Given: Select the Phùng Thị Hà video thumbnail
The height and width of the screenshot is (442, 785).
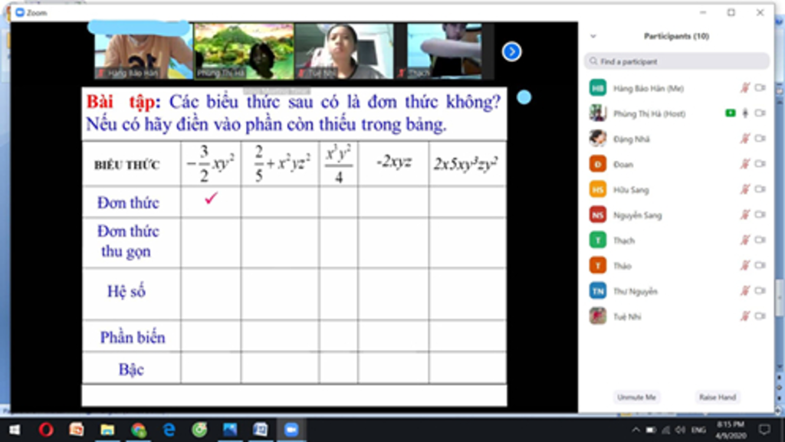Looking at the screenshot, I should point(245,51).
